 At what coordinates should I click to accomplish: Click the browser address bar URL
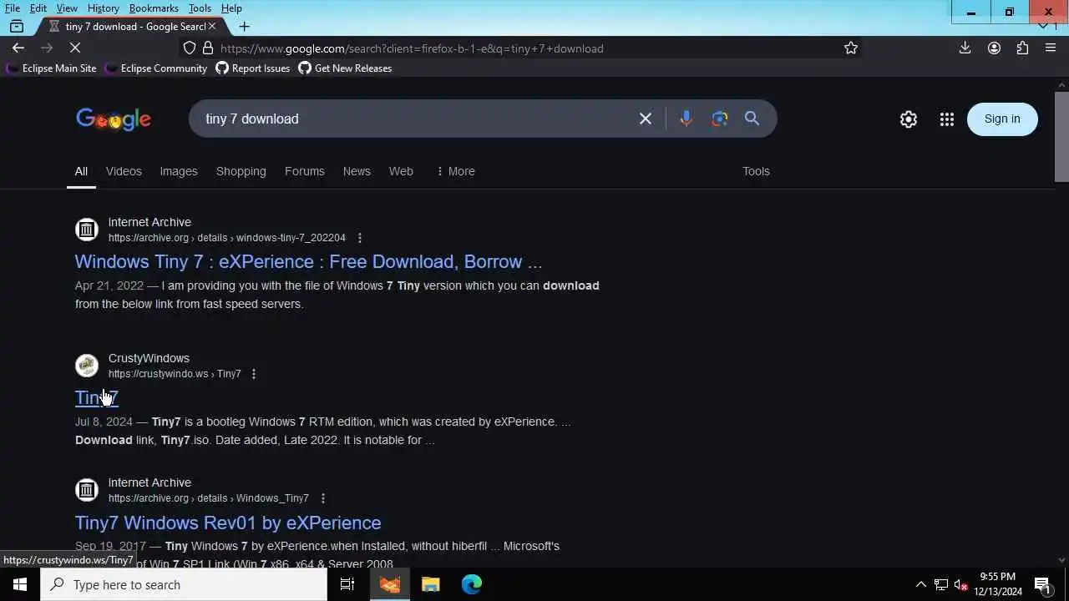412,48
